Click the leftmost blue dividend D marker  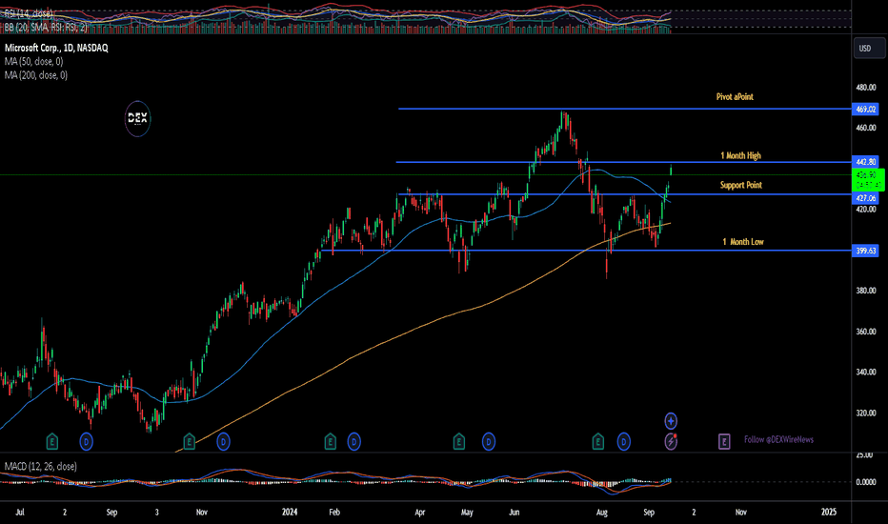(86, 441)
